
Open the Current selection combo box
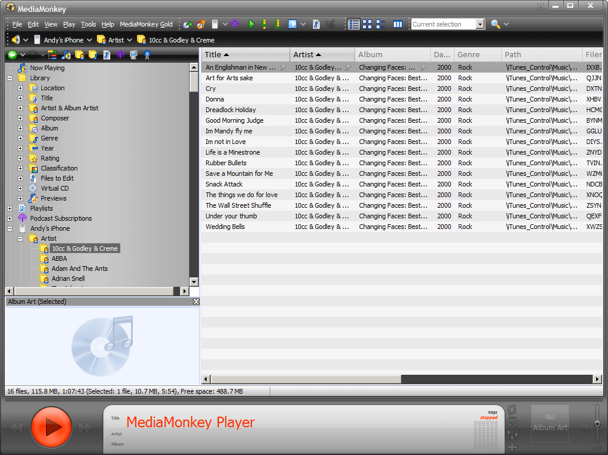pos(448,24)
